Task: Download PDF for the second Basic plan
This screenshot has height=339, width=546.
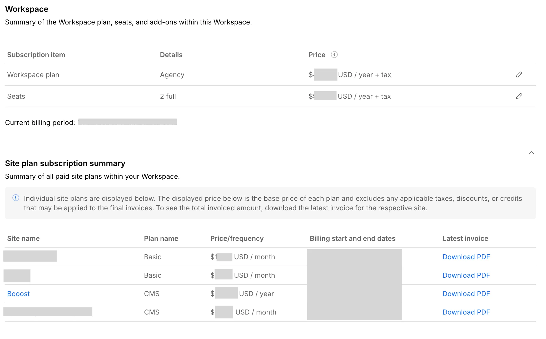Action: pos(466,275)
